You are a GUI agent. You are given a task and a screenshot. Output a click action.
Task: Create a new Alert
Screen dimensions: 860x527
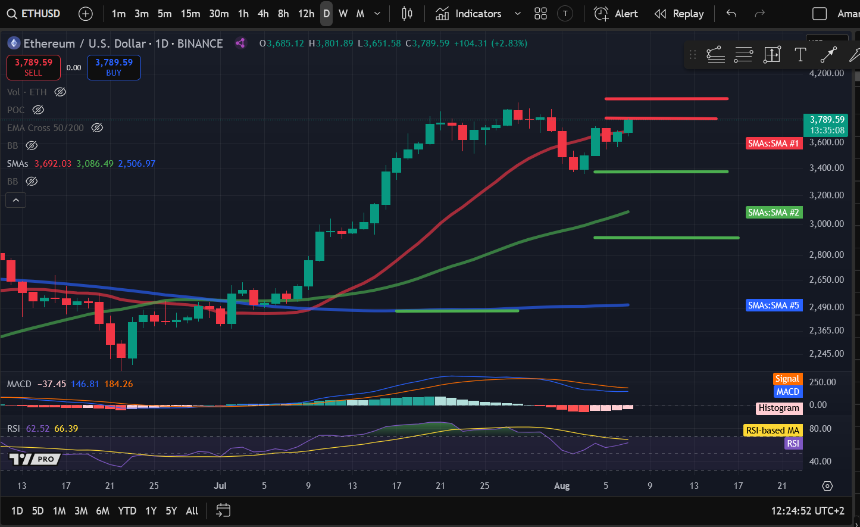coord(616,14)
